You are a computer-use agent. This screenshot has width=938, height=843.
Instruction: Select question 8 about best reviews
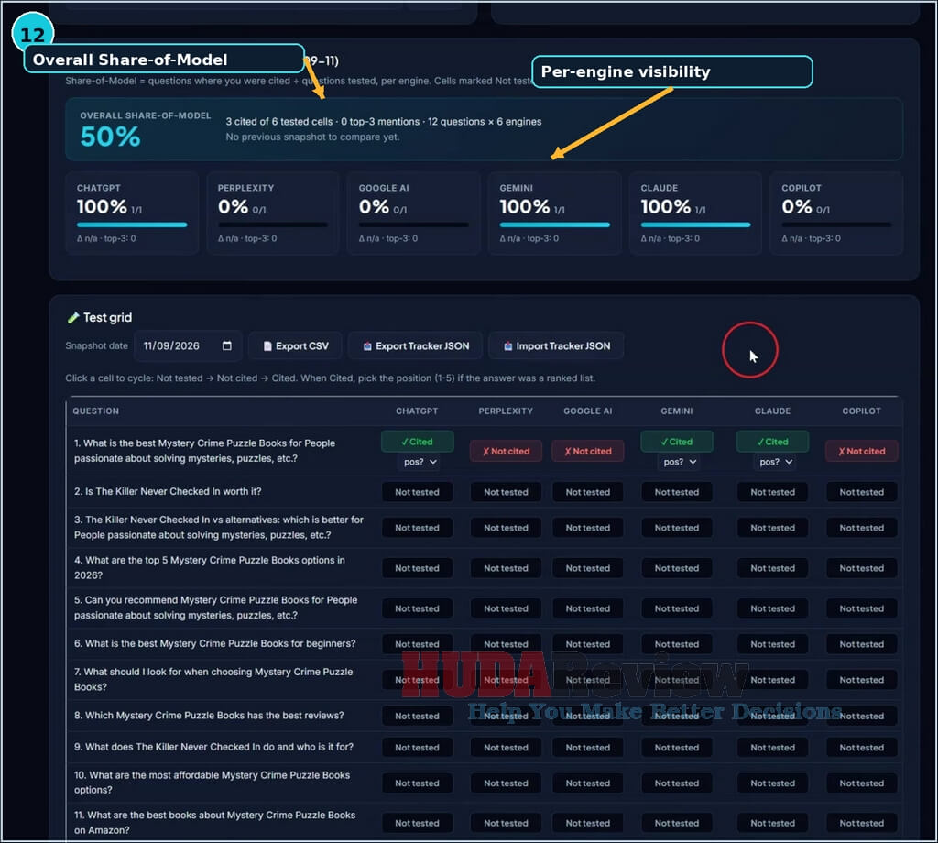pyautogui.click(x=209, y=715)
